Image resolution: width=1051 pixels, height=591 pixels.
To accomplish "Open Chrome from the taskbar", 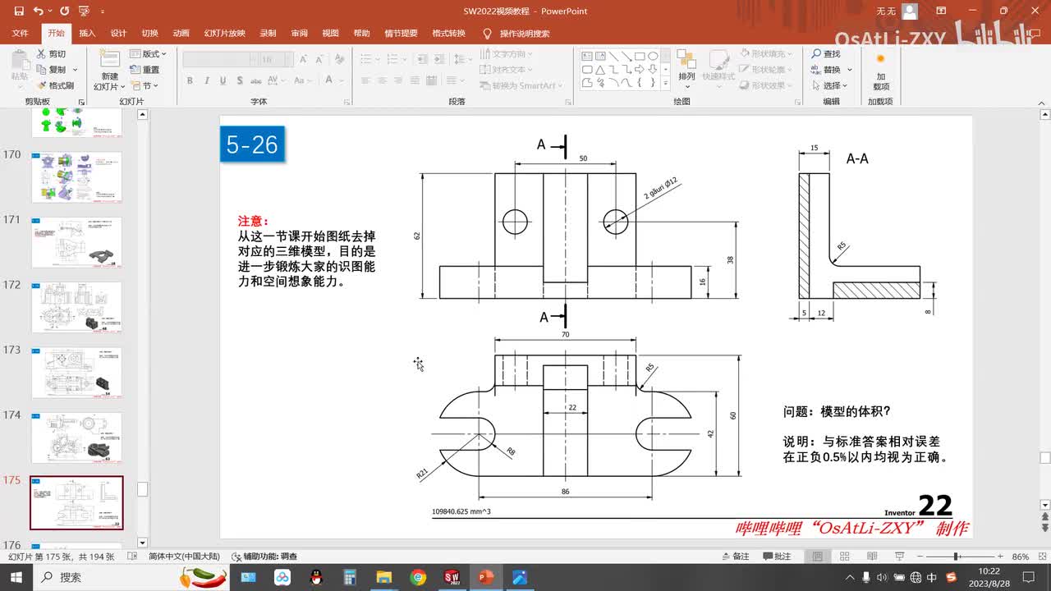I will 418,577.
